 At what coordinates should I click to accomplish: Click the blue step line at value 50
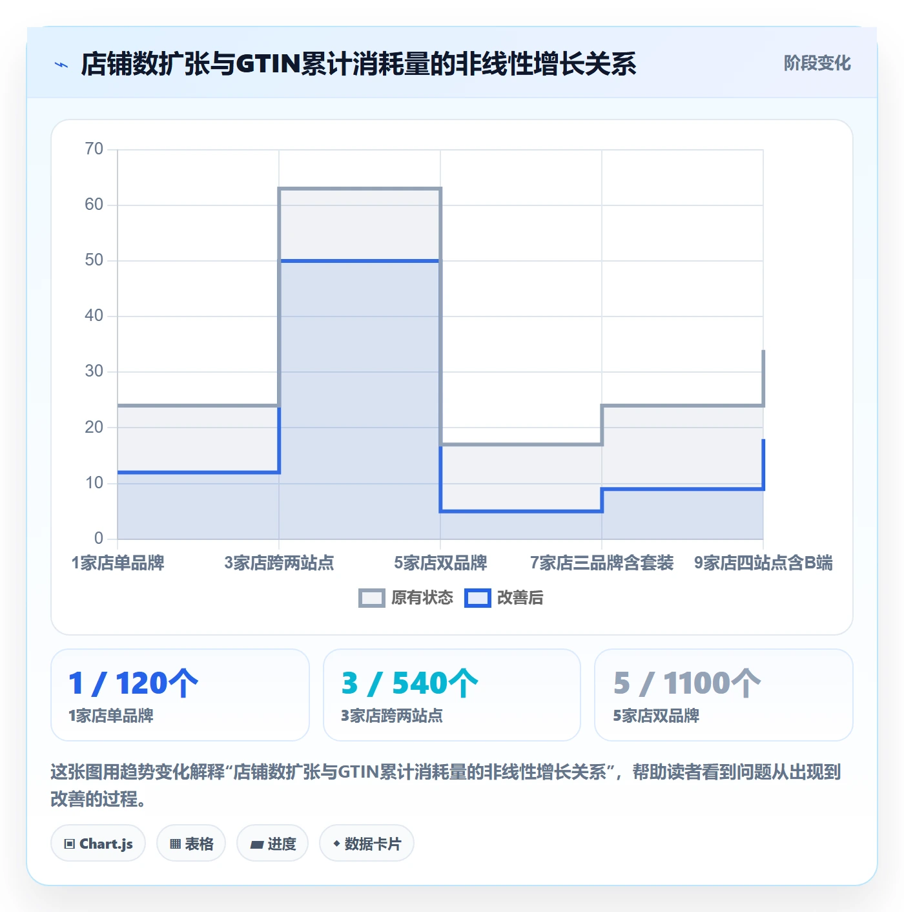pyautogui.click(x=360, y=261)
